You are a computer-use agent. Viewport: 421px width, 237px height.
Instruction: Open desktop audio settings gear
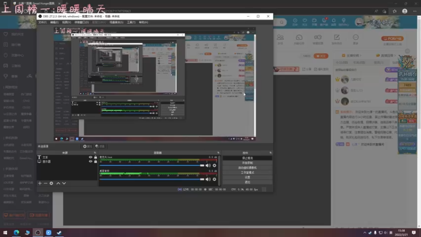coord(214,179)
